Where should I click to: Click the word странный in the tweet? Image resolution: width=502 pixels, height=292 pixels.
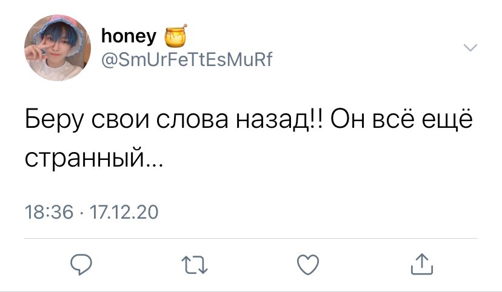pyautogui.click(x=85, y=158)
